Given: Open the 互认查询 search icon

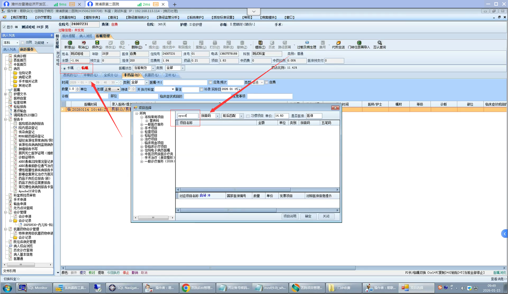Looking at the screenshot, I should click(380, 45).
